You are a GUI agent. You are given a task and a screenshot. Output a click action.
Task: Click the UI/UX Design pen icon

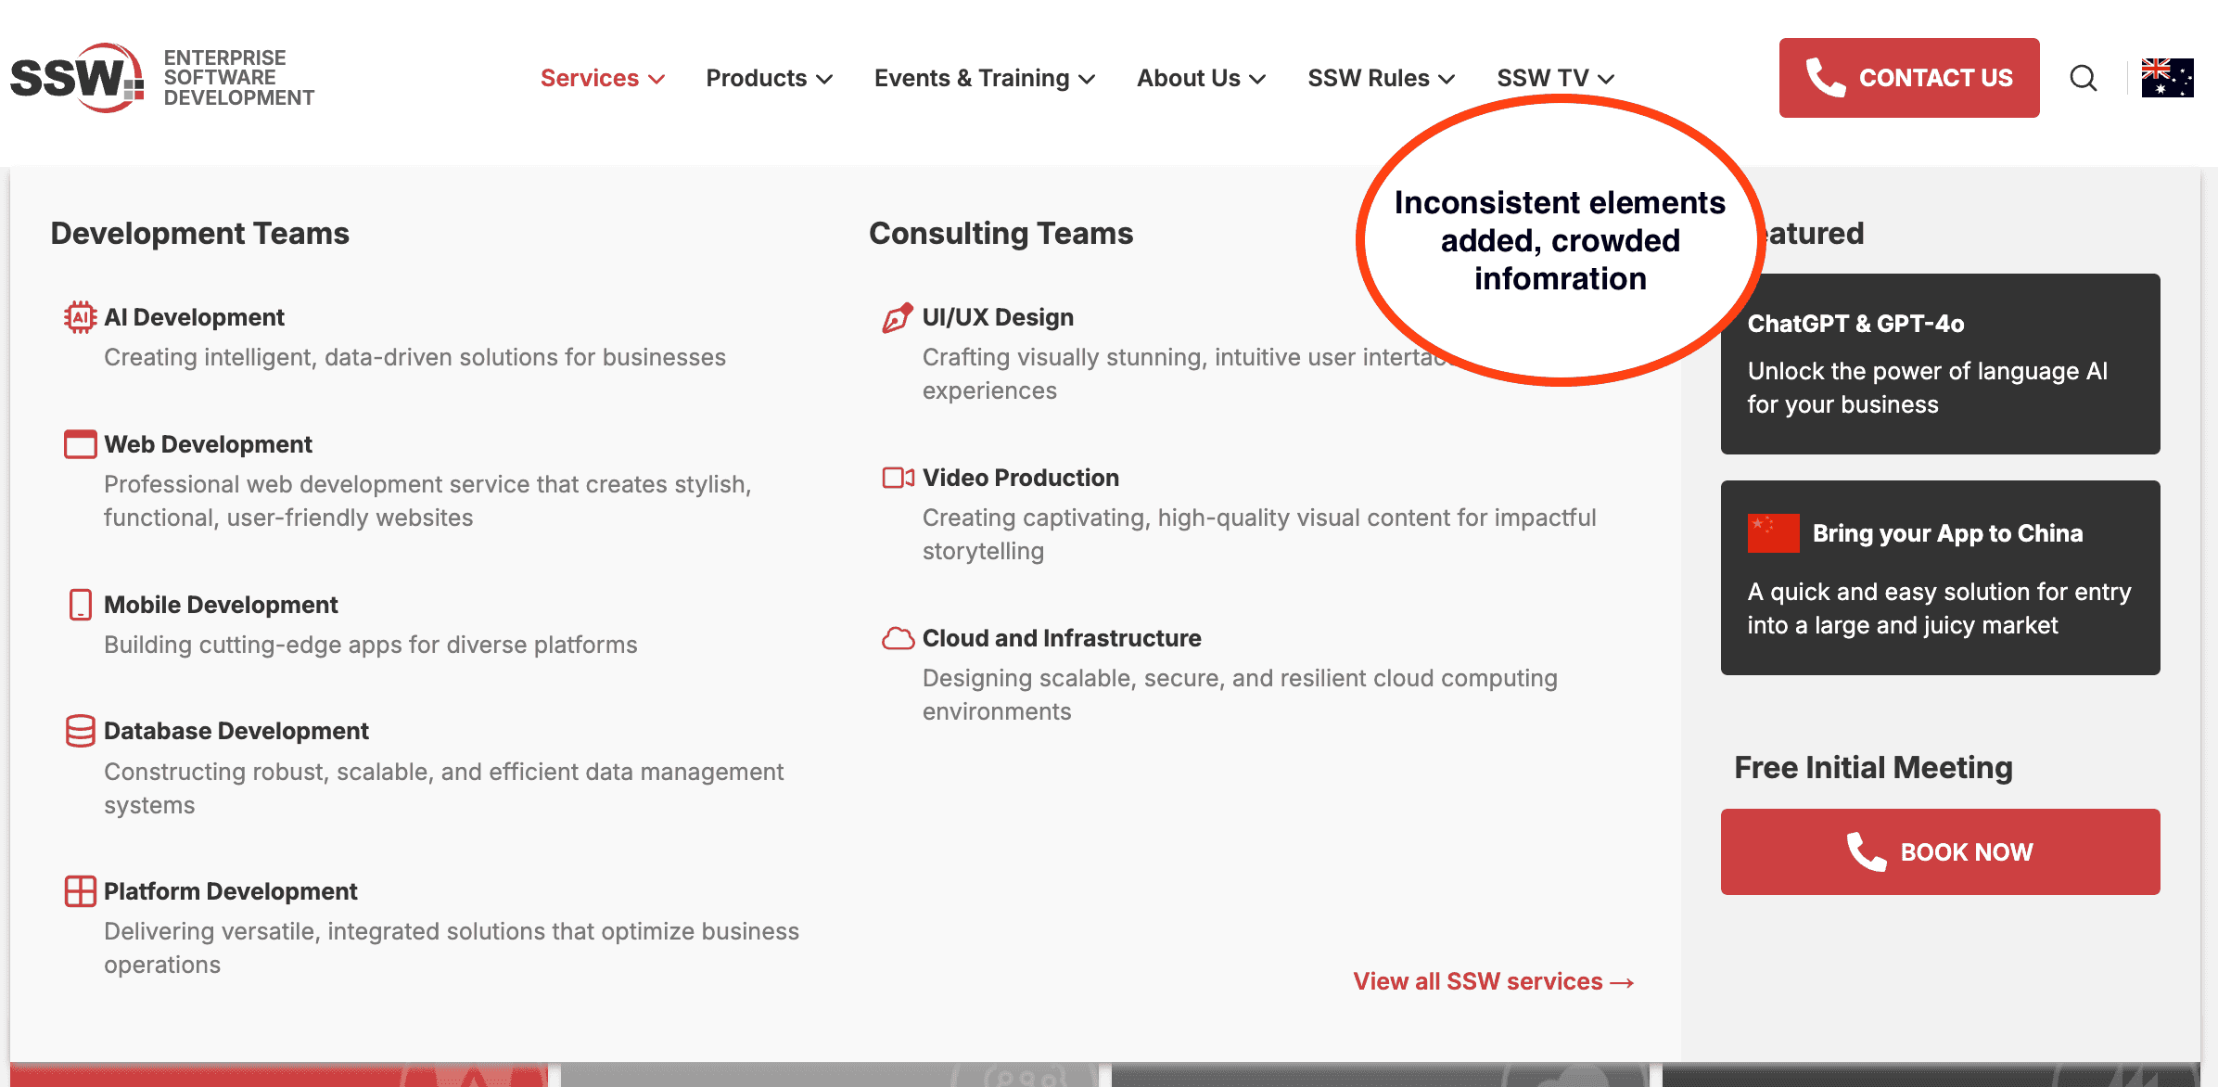(898, 317)
